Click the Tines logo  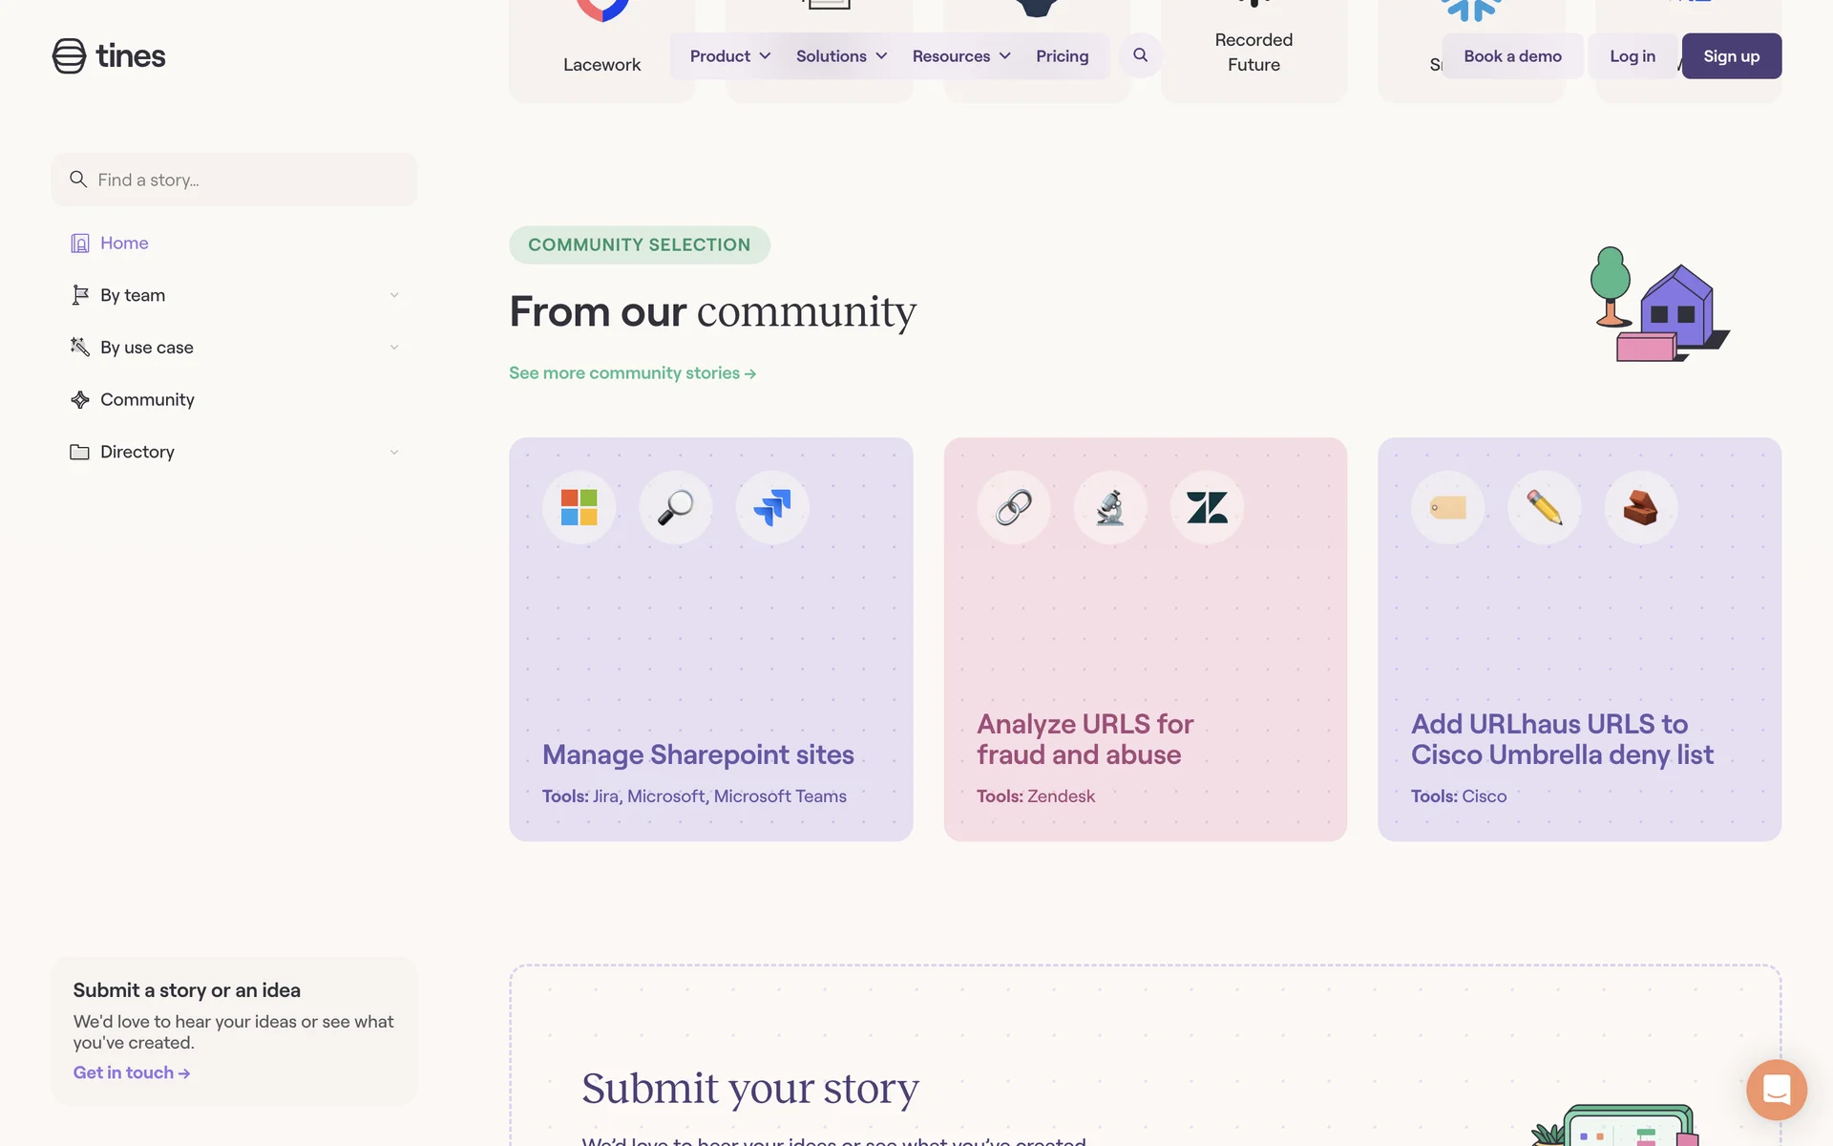(109, 56)
